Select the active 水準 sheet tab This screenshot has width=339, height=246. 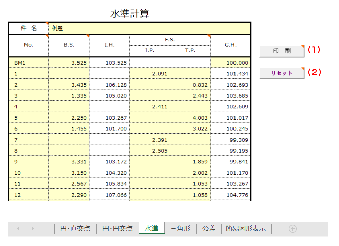click(151, 228)
